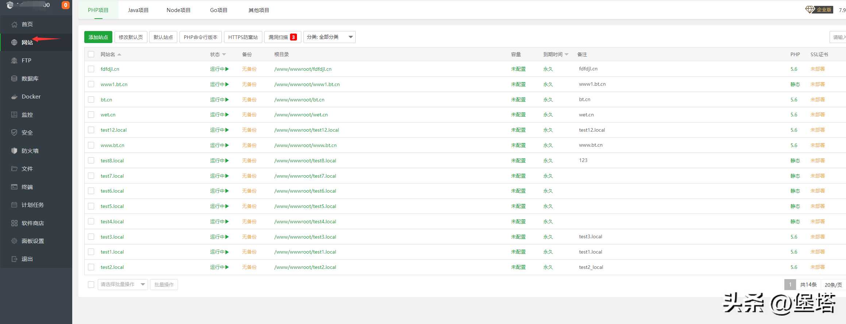Click 未配置 capacity for test12.local

(518, 130)
